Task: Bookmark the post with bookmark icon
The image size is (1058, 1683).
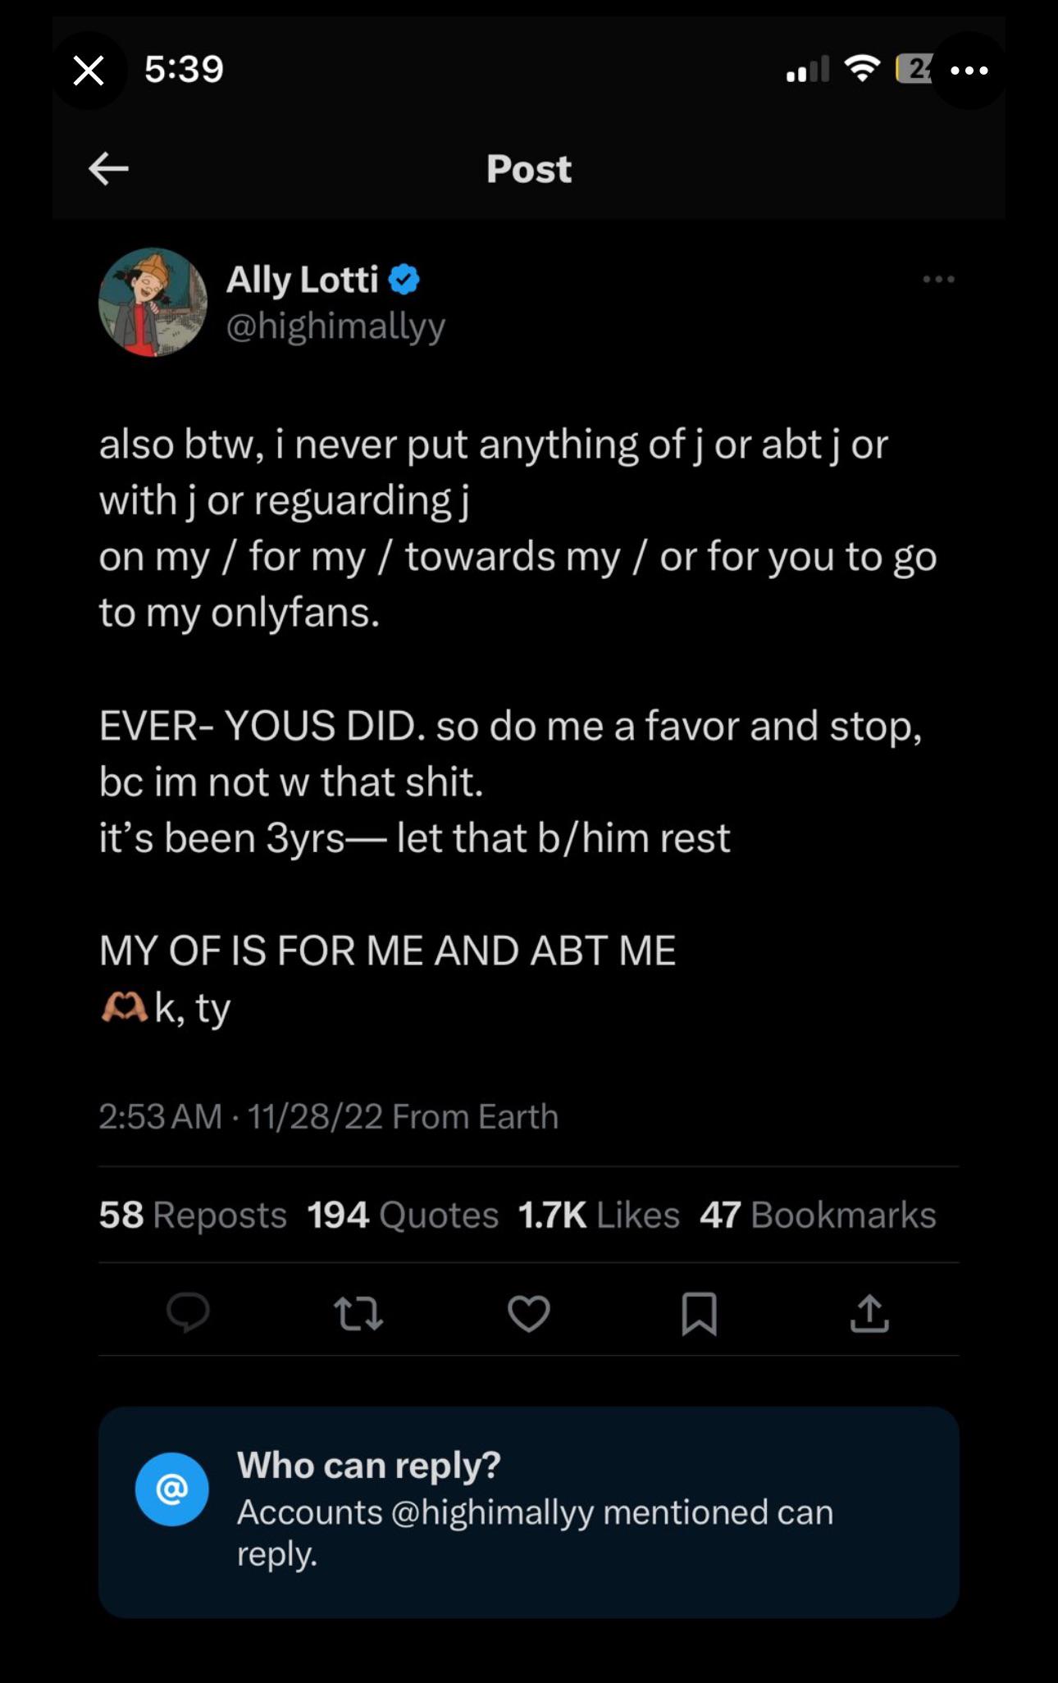Action: coord(700,1313)
